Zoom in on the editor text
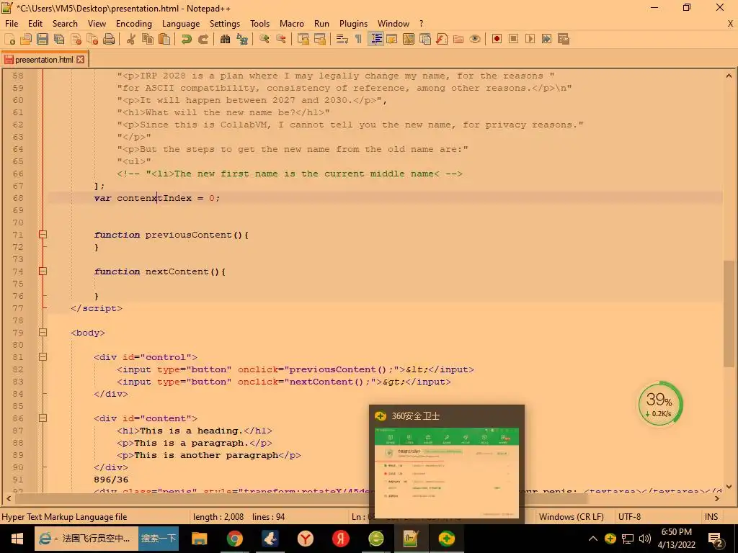This screenshot has width=738, height=553. click(x=264, y=39)
